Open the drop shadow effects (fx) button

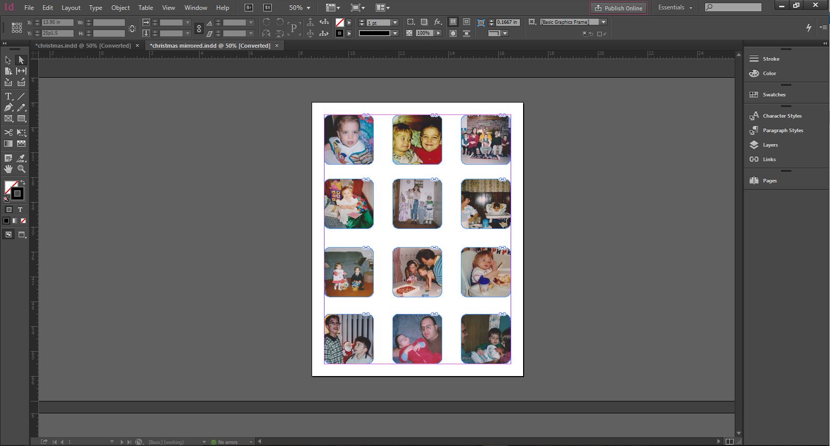pos(438,22)
